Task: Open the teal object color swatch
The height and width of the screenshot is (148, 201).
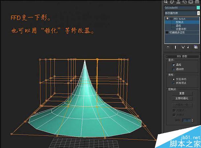Action: point(198,8)
